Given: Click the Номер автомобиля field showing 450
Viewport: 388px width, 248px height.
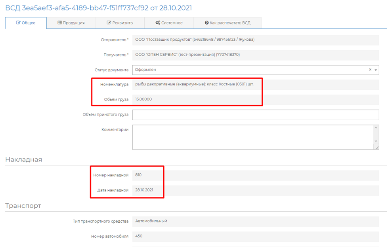Looking at the screenshot, I should click(256, 236).
